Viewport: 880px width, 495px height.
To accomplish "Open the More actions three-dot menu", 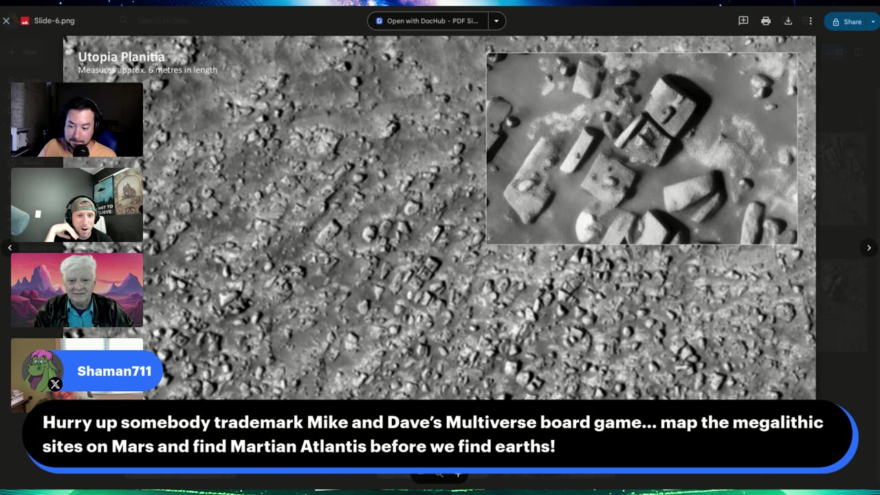I will [811, 21].
